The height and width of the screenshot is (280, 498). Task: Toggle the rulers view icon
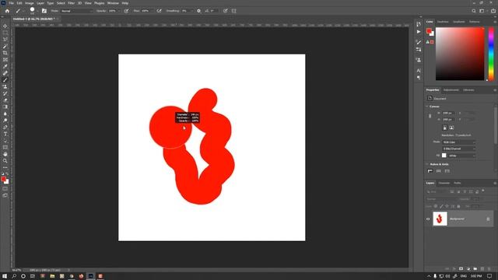pyautogui.click(x=430, y=171)
